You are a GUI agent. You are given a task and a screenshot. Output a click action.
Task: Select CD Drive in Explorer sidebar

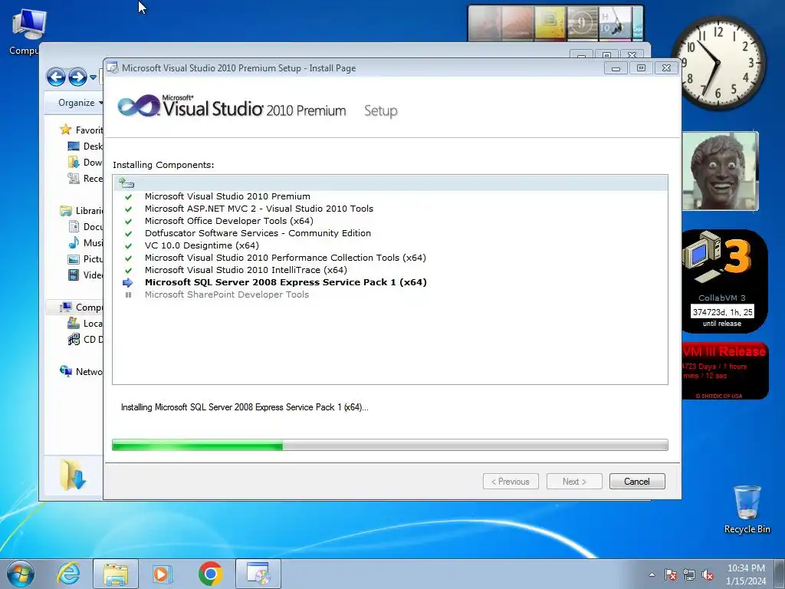(85, 340)
